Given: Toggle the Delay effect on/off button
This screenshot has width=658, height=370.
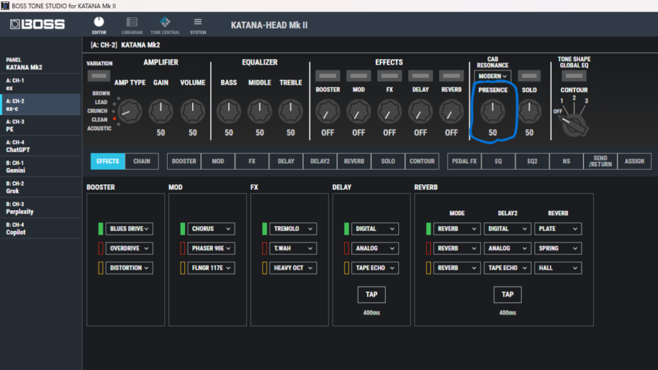Looking at the screenshot, I should (420, 76).
